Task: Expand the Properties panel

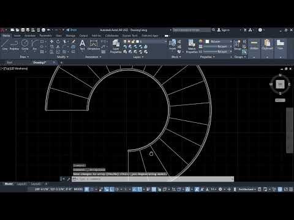Action: (x=208, y=57)
